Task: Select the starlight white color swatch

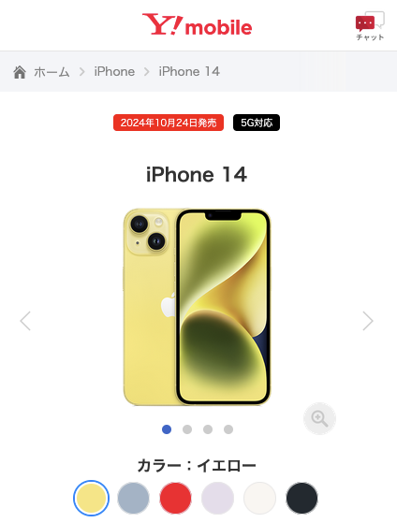Action: click(x=259, y=498)
